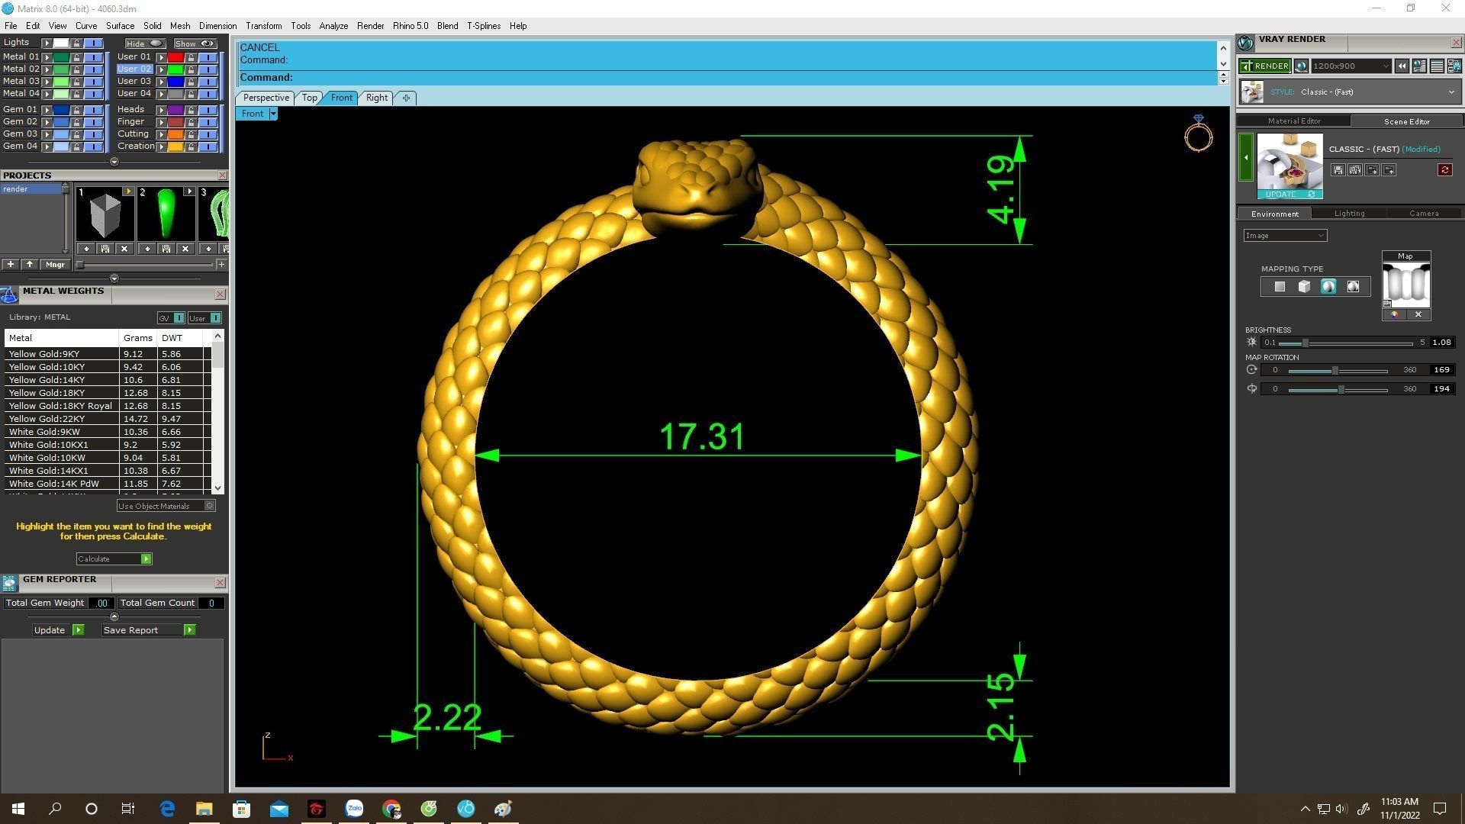The width and height of the screenshot is (1465, 824).
Task: Open the map color wheel icon
Action: [1394, 314]
